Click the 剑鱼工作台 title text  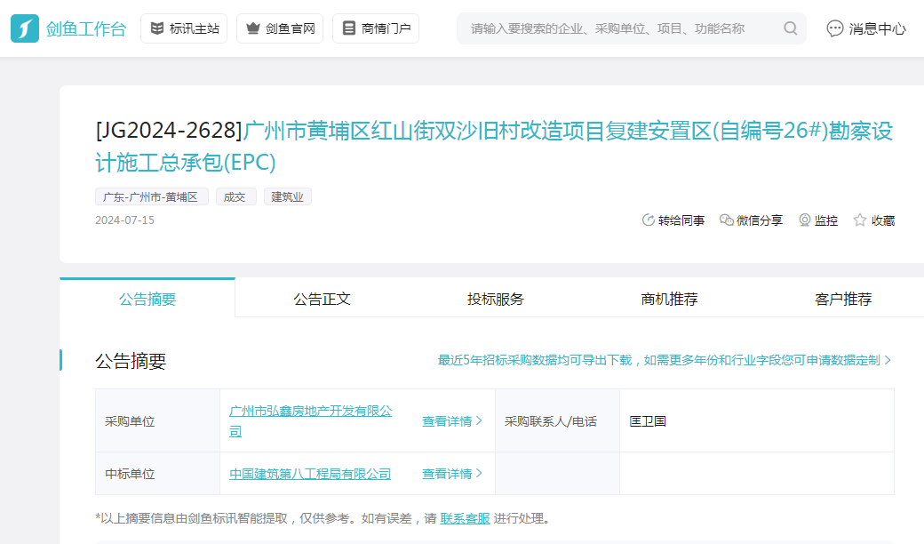(86, 28)
